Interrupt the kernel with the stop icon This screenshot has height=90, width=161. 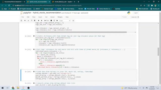(x=51, y=20)
